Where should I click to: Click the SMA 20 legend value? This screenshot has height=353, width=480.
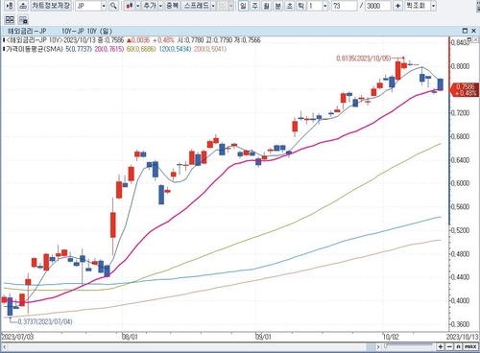(109, 49)
